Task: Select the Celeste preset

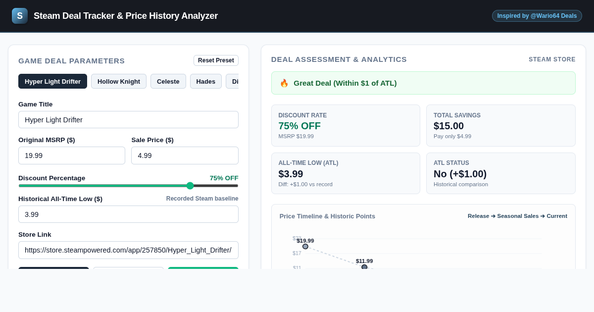Action: pos(168,81)
